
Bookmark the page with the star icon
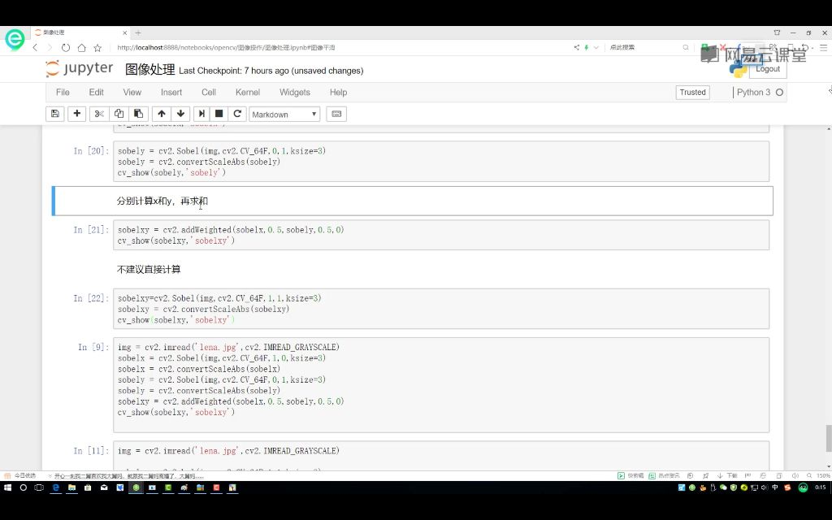click(x=97, y=48)
